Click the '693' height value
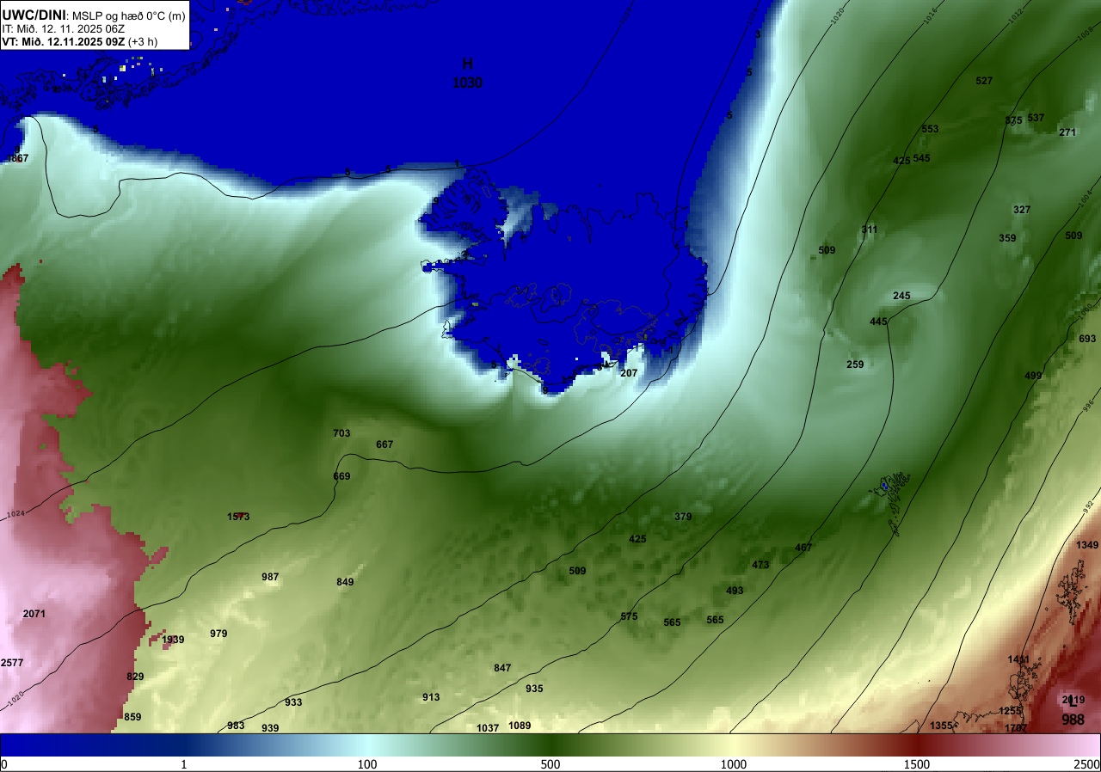Image resolution: width=1101 pixels, height=772 pixels. pyautogui.click(x=1087, y=339)
